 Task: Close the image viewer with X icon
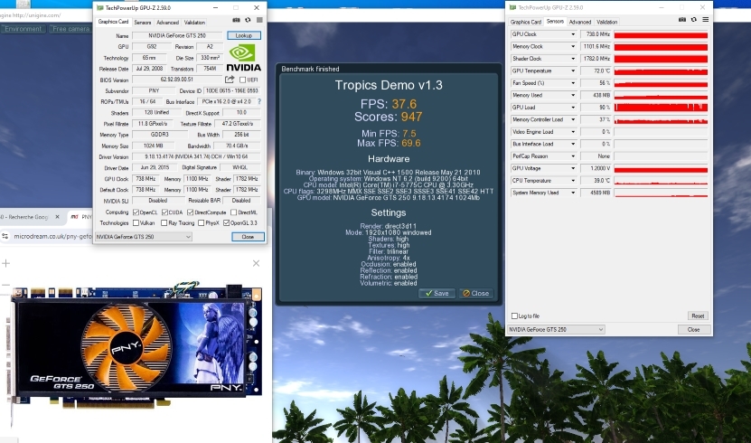click(257, 263)
